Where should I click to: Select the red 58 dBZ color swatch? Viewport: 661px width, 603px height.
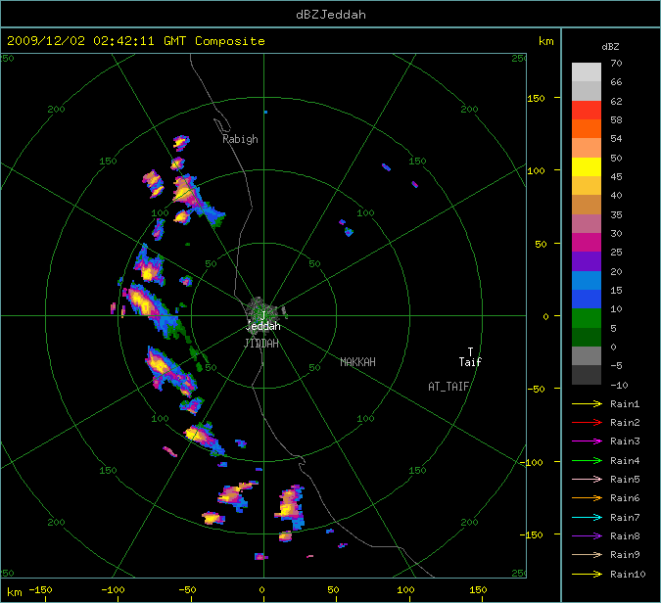tap(587, 110)
